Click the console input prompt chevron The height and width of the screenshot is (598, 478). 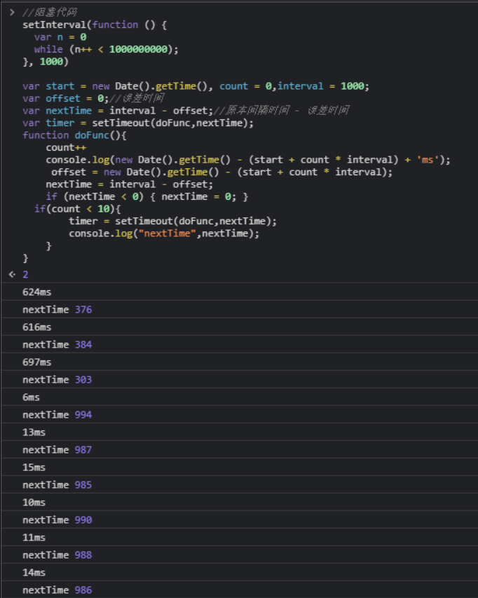click(x=12, y=12)
